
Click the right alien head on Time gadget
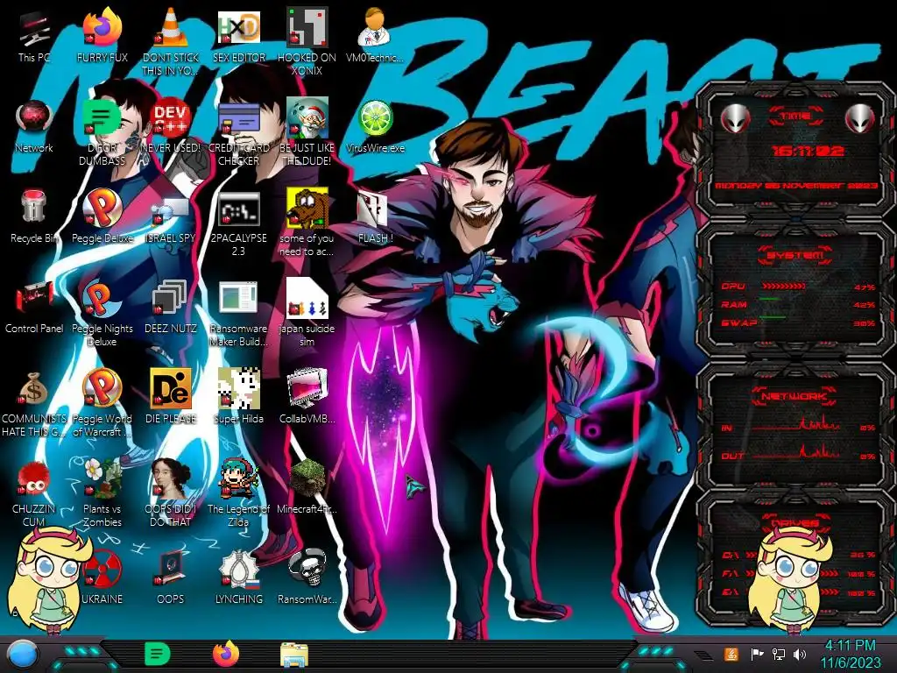click(860, 118)
